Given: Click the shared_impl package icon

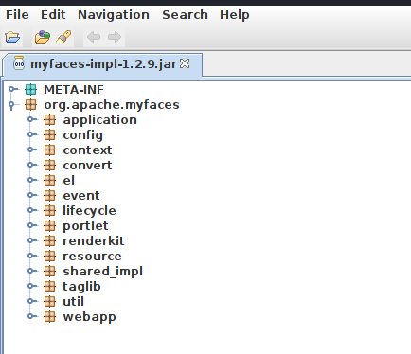Looking at the screenshot, I should tap(49, 272).
